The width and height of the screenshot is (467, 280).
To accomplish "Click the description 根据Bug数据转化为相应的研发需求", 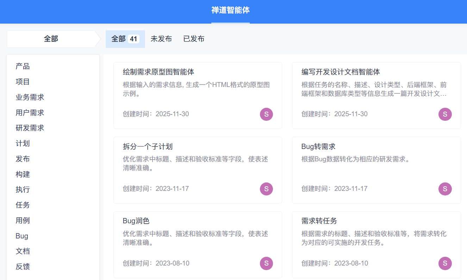I will [356, 159].
